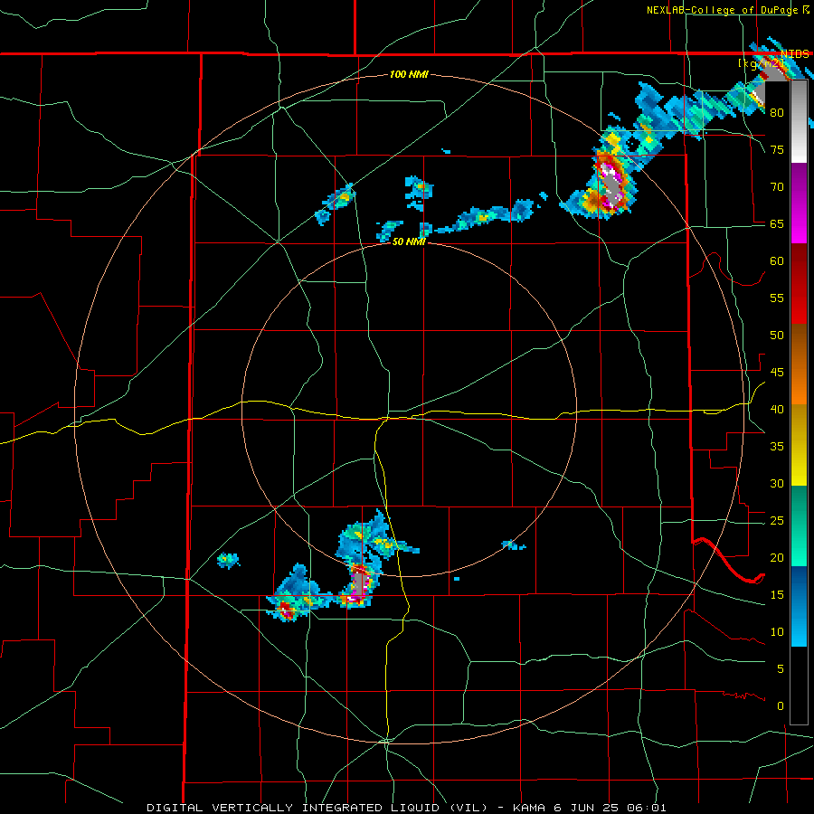
Task: Select the scale value 50
Action: tap(777, 335)
